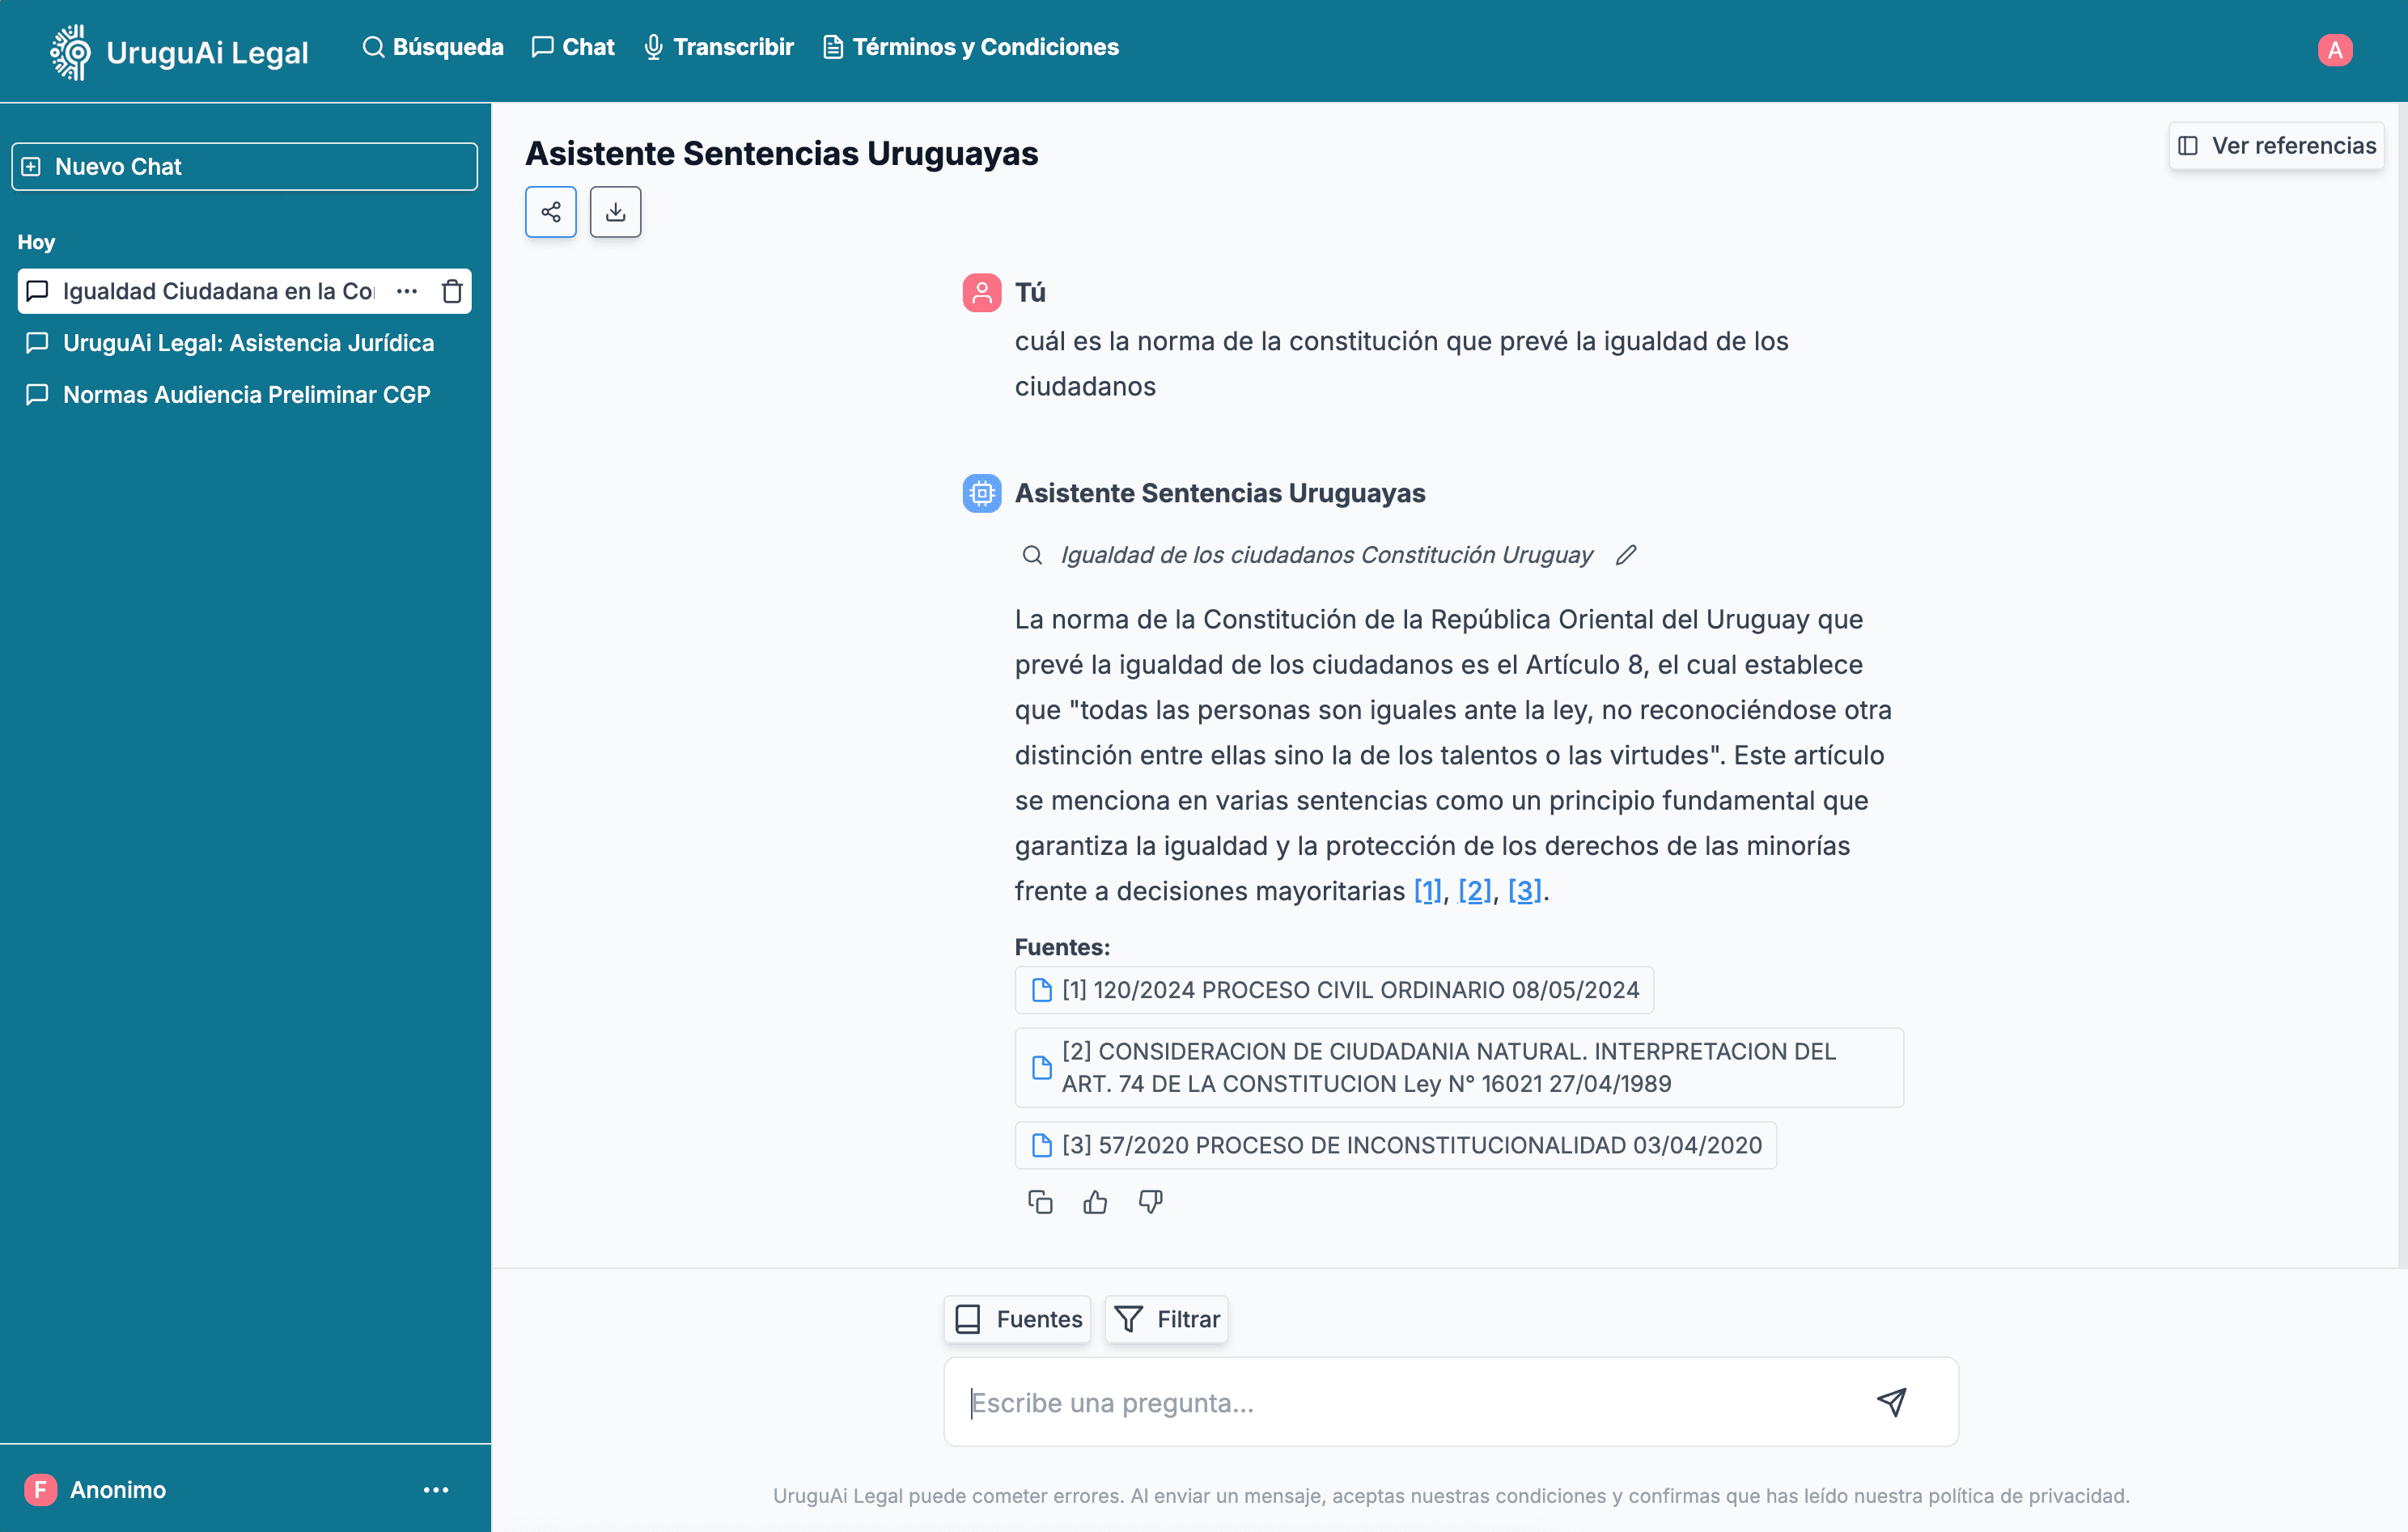Screen dimensions: 2408x1532
Task: Click the download icon below chat response
Action: point(616,210)
